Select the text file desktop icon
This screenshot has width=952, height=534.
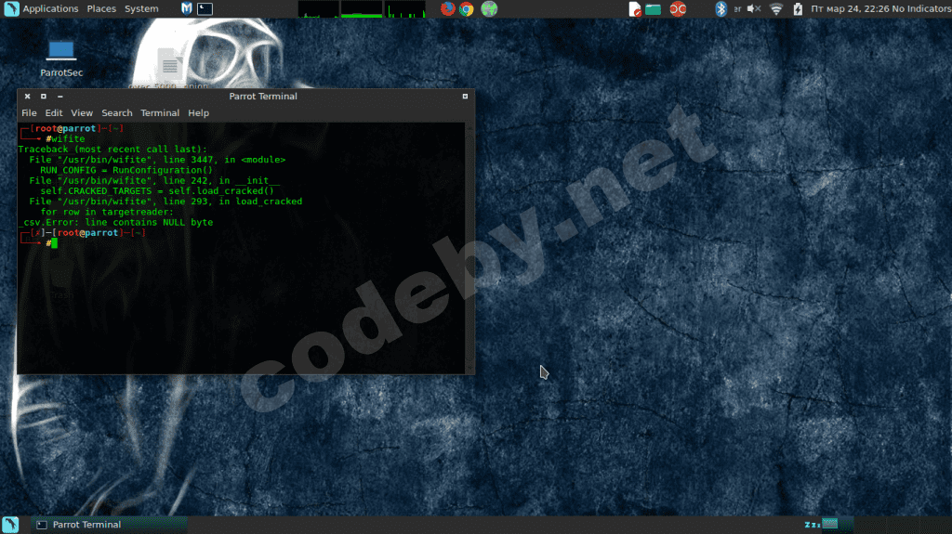point(169,67)
